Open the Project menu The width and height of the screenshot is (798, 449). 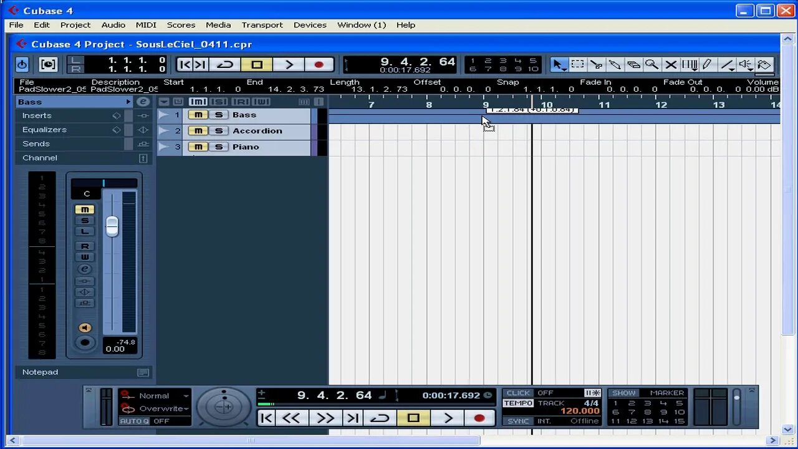click(x=75, y=25)
